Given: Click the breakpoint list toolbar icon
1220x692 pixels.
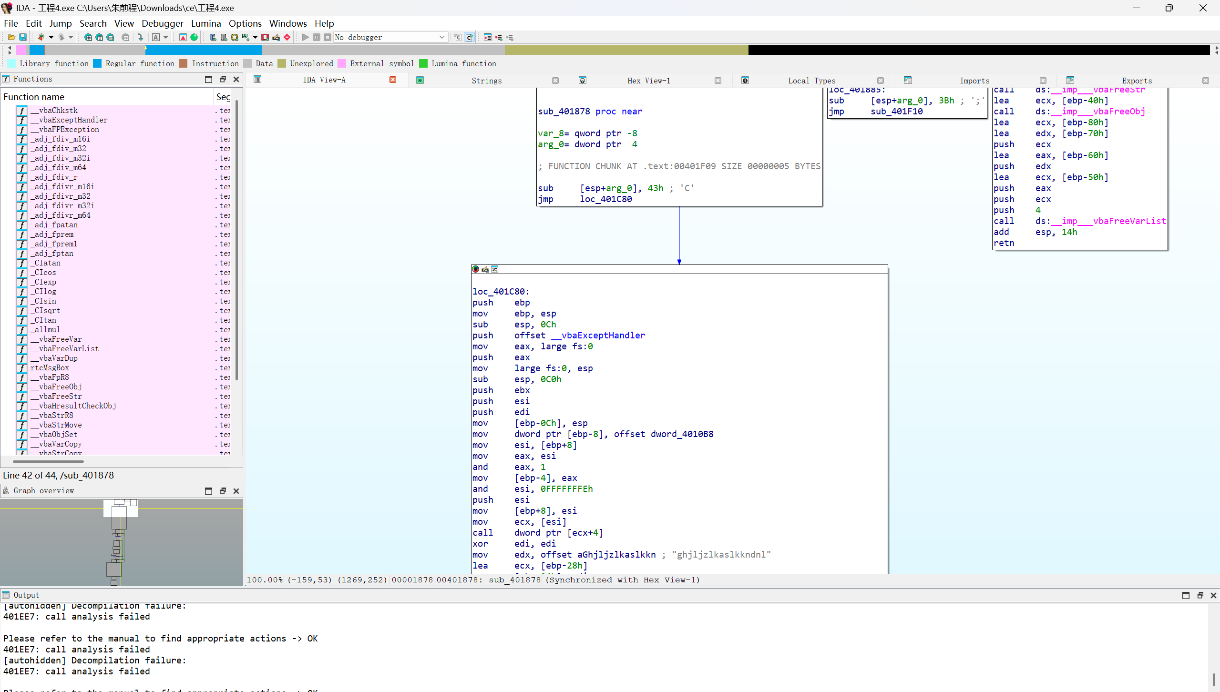Looking at the screenshot, I should 488,37.
